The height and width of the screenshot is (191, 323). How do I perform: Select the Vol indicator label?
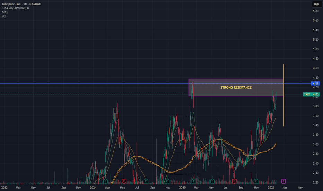pyautogui.click(x=5, y=16)
